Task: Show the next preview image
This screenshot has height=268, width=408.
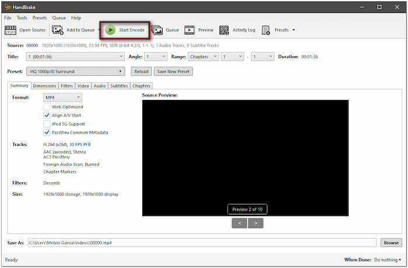Action: coord(256,223)
